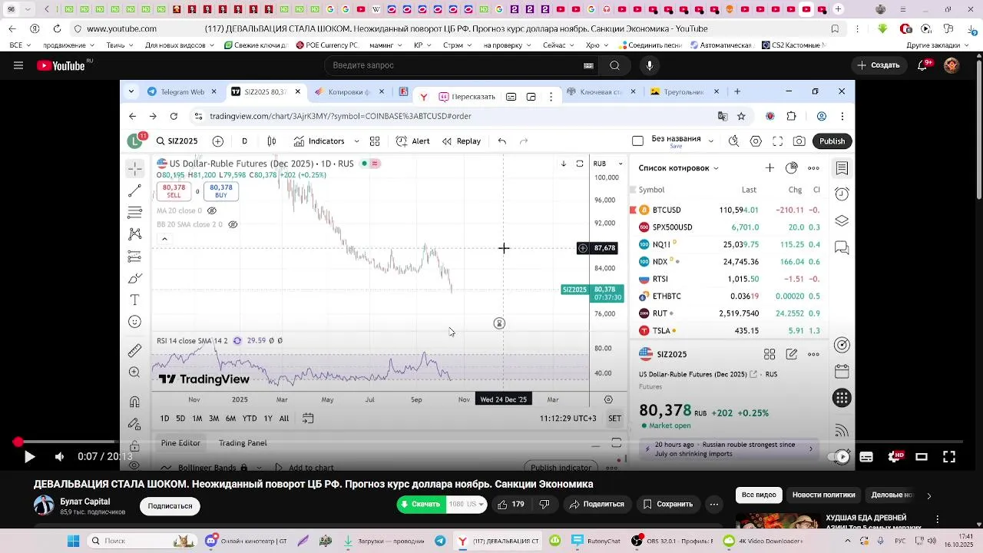Select the brush drawing tool

click(x=135, y=278)
